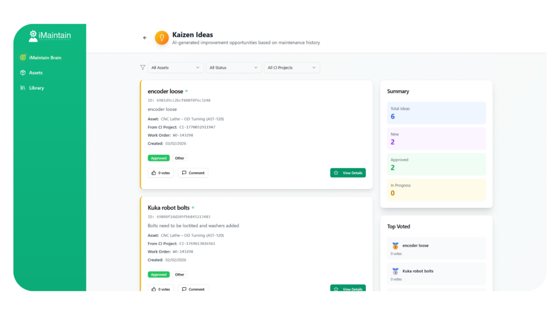The width and height of the screenshot is (560, 315).
Task: Click the iMaintain gear logo
Action: click(x=33, y=36)
